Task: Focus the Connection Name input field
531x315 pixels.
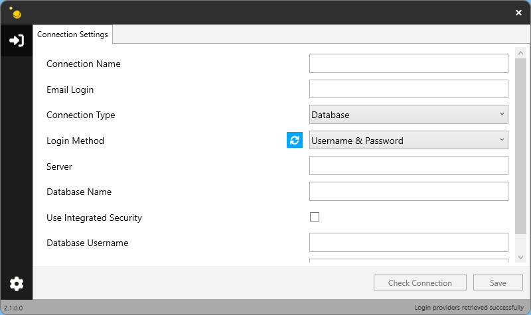Action: point(409,63)
